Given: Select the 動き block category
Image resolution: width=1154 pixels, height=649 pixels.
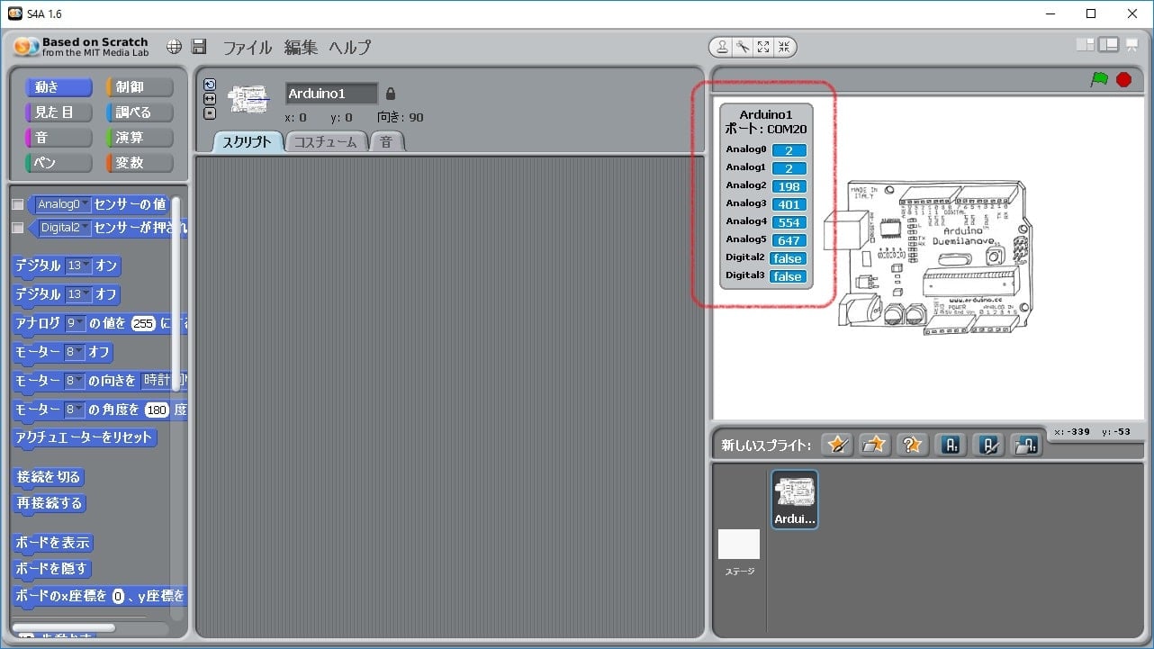Looking at the screenshot, I should tap(59, 87).
